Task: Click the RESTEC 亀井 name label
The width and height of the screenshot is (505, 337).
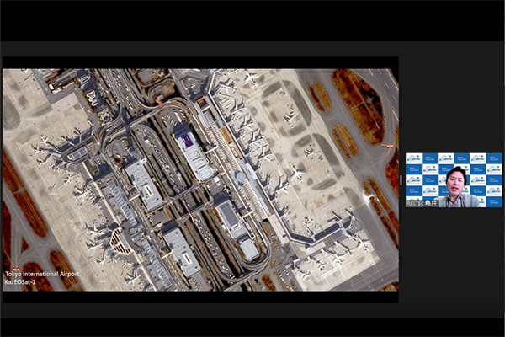Action: pos(422,204)
